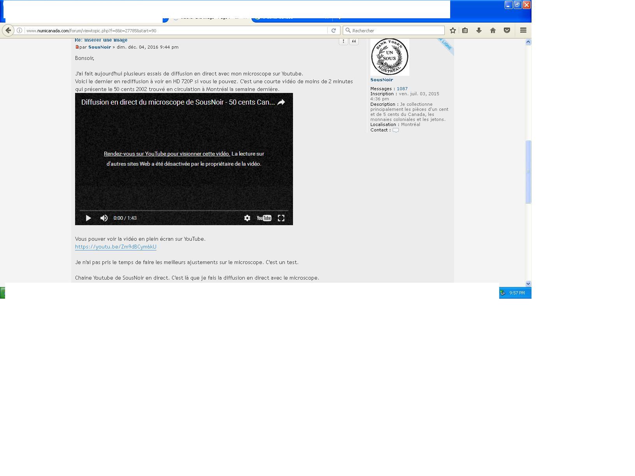
Task: Click the 9:57 PM taskbar clock
Action: coord(517,293)
